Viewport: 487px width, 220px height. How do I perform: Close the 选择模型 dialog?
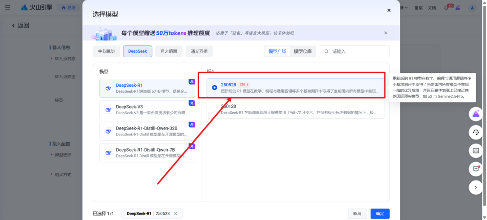click(x=389, y=10)
